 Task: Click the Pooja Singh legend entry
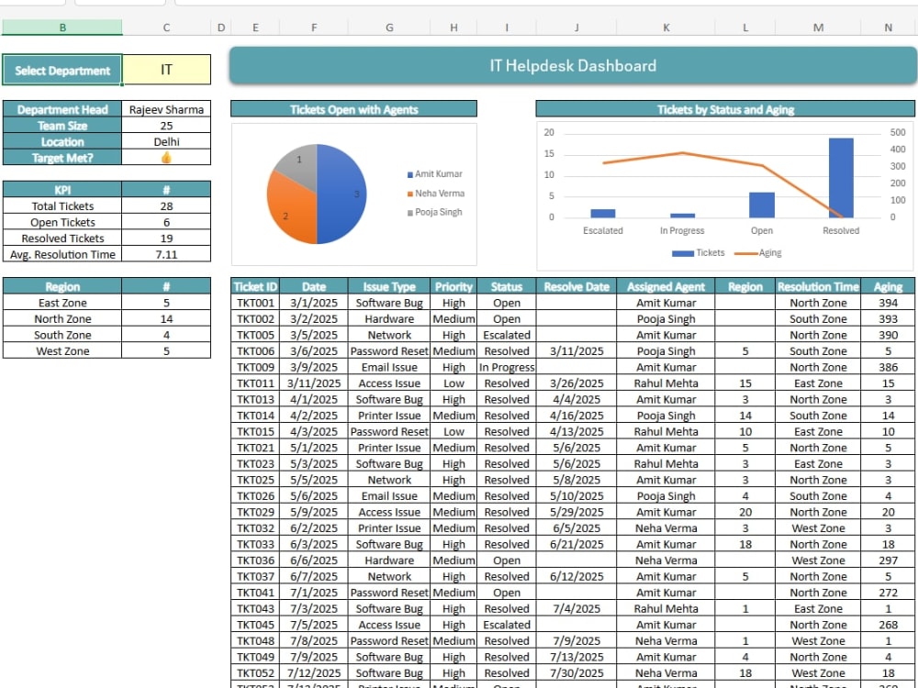point(434,213)
